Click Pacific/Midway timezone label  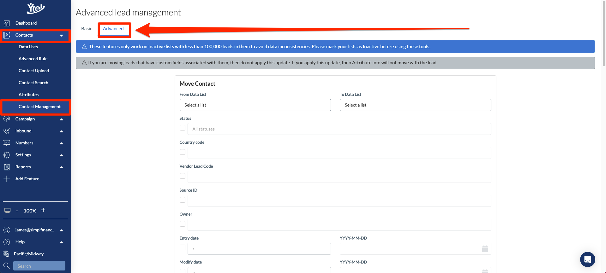point(29,254)
